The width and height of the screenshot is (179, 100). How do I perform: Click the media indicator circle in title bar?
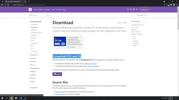pos(164,2)
